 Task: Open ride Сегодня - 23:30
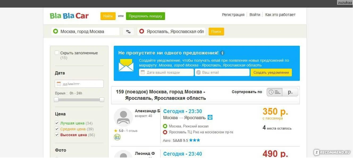pos(183,111)
